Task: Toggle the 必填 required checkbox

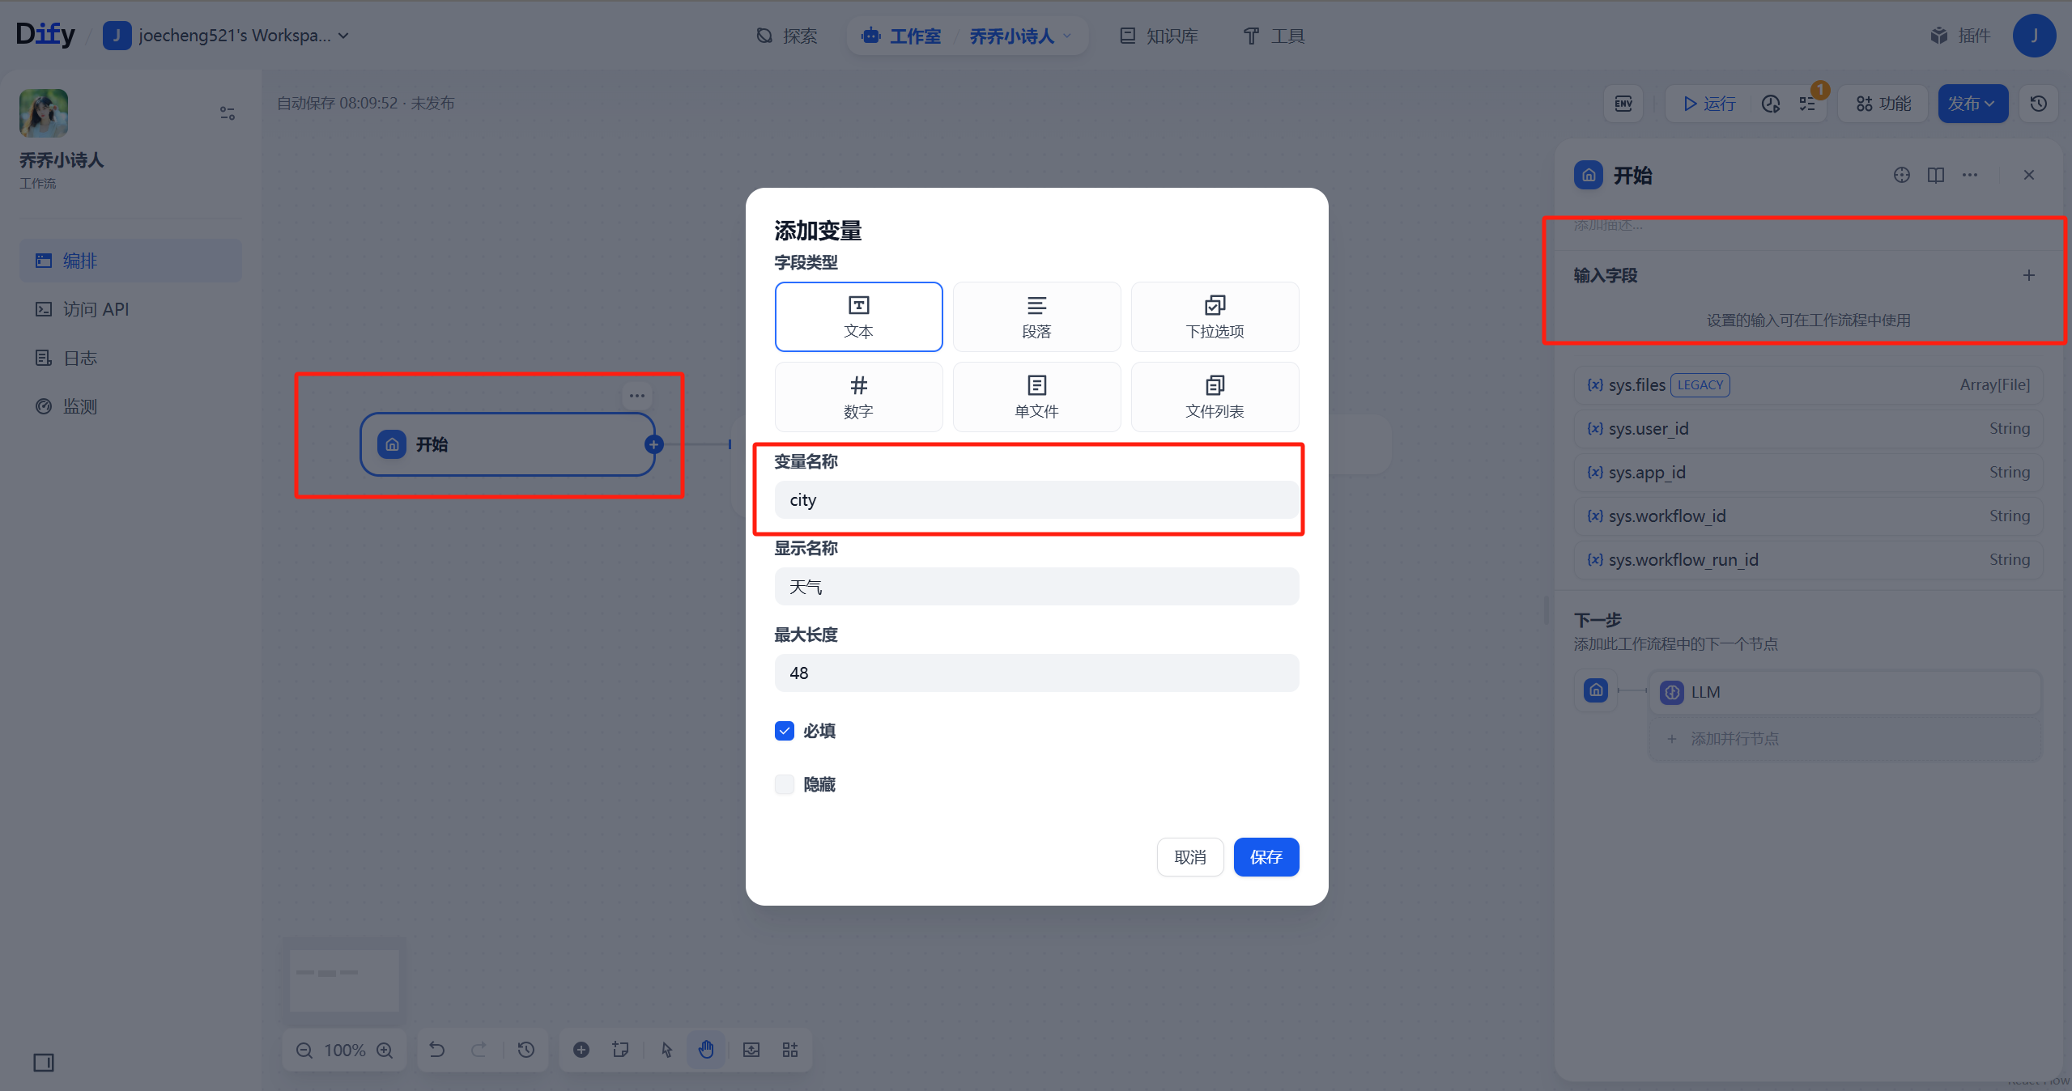Action: tap(784, 731)
